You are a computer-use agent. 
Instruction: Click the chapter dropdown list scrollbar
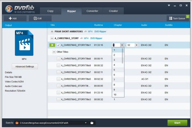(x=122, y=56)
